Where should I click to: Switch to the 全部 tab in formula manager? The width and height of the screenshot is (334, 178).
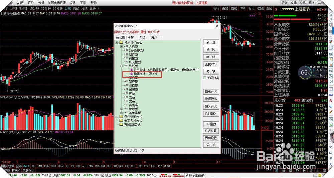[x=131, y=37]
